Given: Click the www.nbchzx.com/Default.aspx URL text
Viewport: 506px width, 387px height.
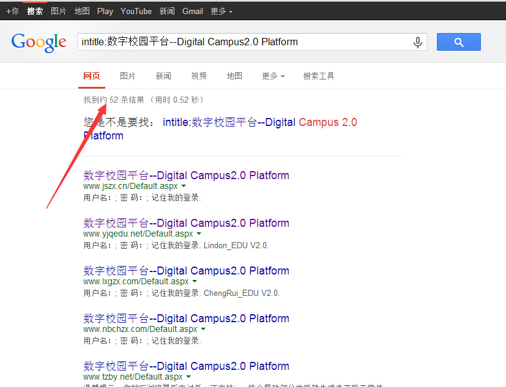Looking at the screenshot, I should (x=140, y=330).
